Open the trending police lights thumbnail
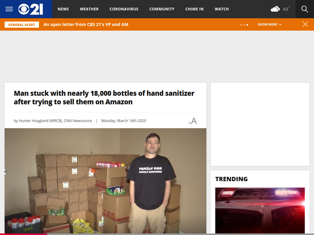 [x=260, y=211]
